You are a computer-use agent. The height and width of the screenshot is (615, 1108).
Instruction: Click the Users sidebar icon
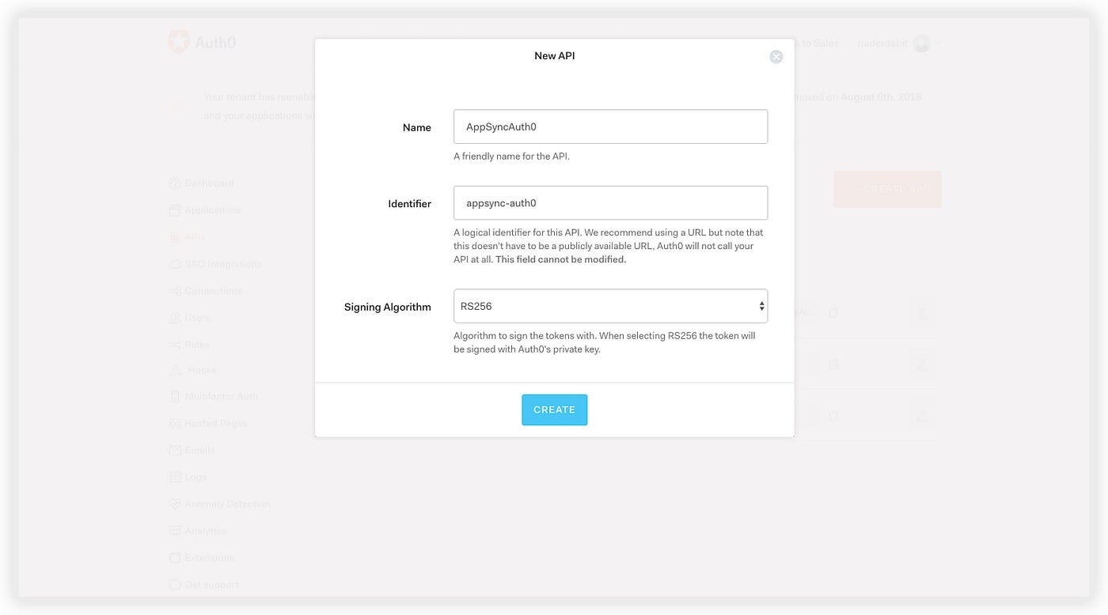[175, 317]
